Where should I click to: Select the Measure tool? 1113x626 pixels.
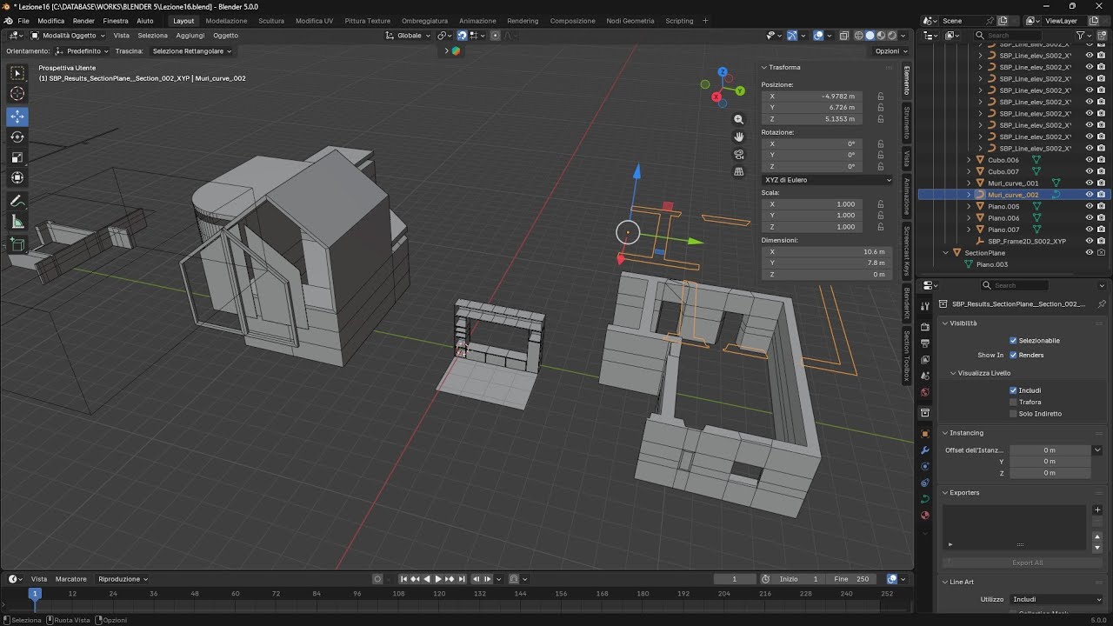tap(17, 222)
